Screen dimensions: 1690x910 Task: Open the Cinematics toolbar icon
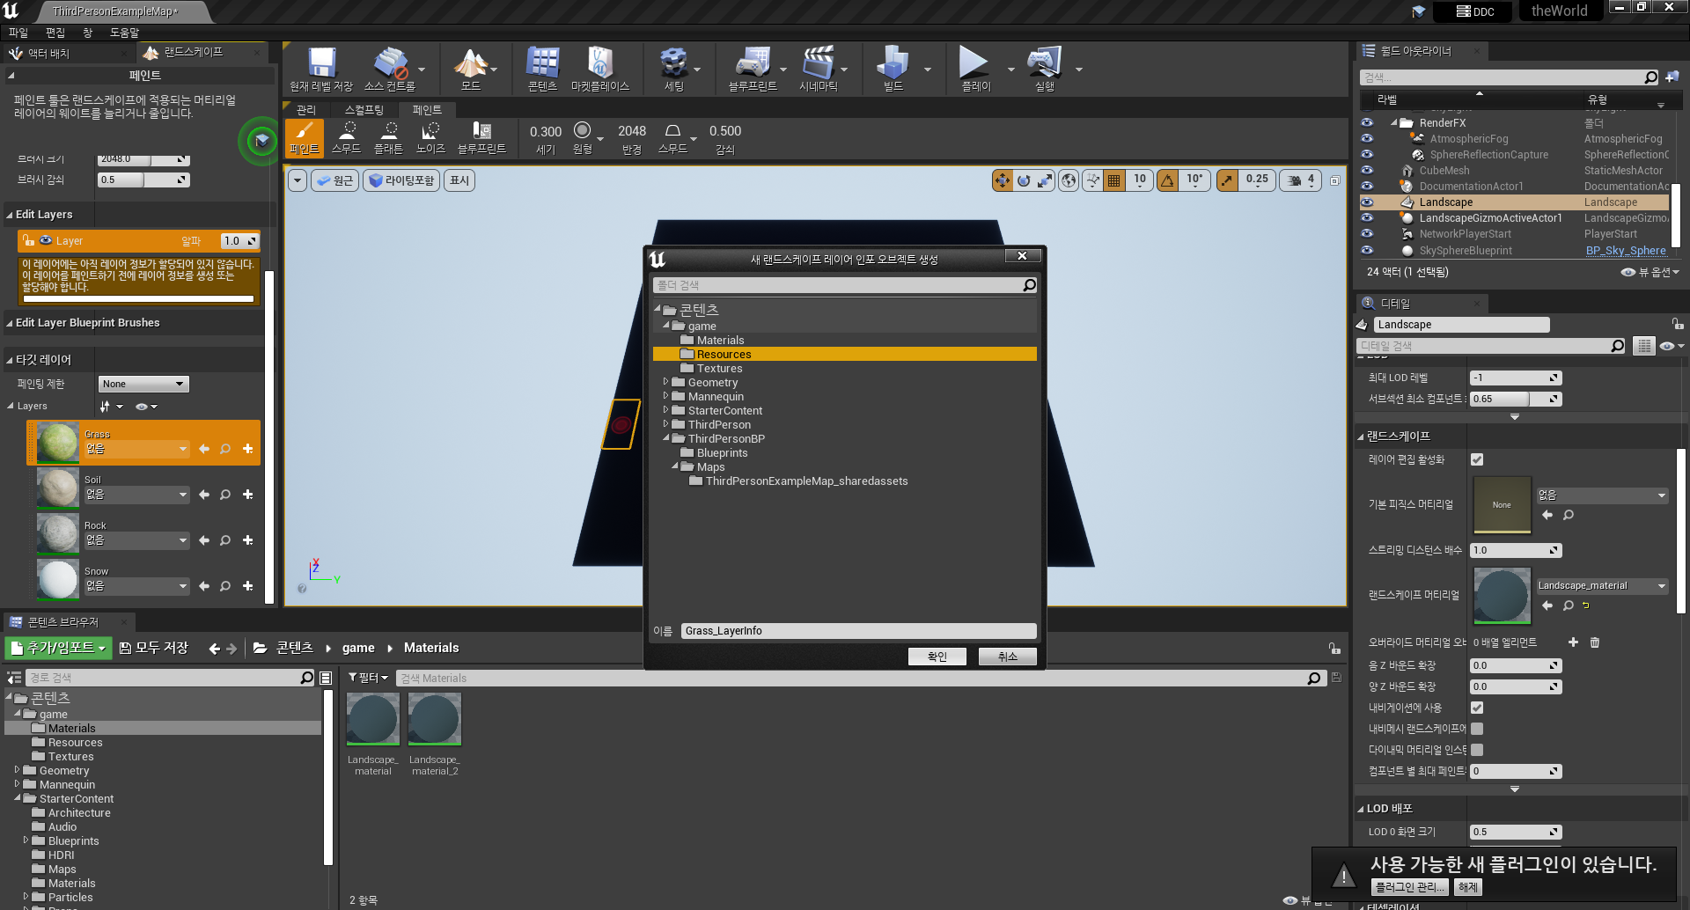coord(819,69)
